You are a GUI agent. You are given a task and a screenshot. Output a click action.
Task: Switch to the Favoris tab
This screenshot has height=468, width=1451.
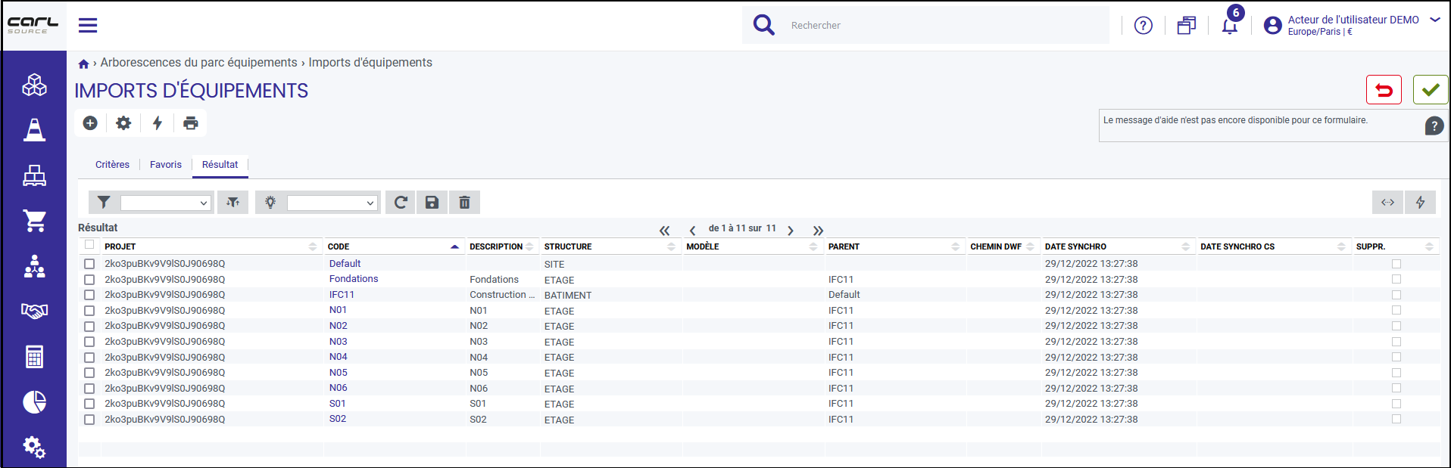click(166, 165)
